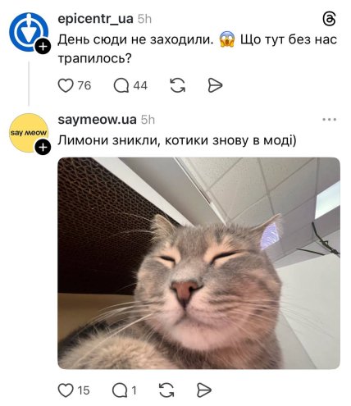
Task: Share the epicentr_ua post via send icon
Action: (x=215, y=85)
